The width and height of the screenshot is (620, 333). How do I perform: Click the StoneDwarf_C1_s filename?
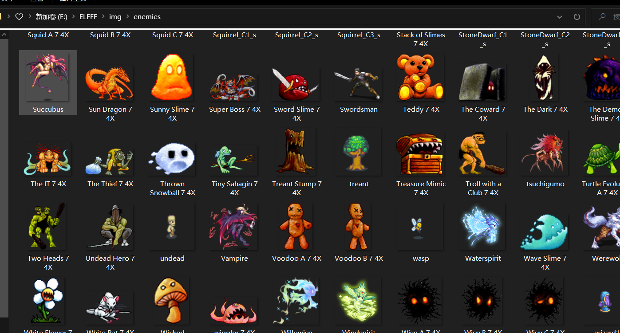coord(483,39)
